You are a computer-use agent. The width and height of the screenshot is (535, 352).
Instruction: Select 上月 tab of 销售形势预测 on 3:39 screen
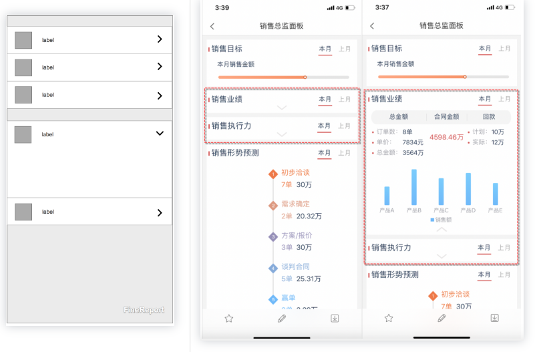click(344, 153)
